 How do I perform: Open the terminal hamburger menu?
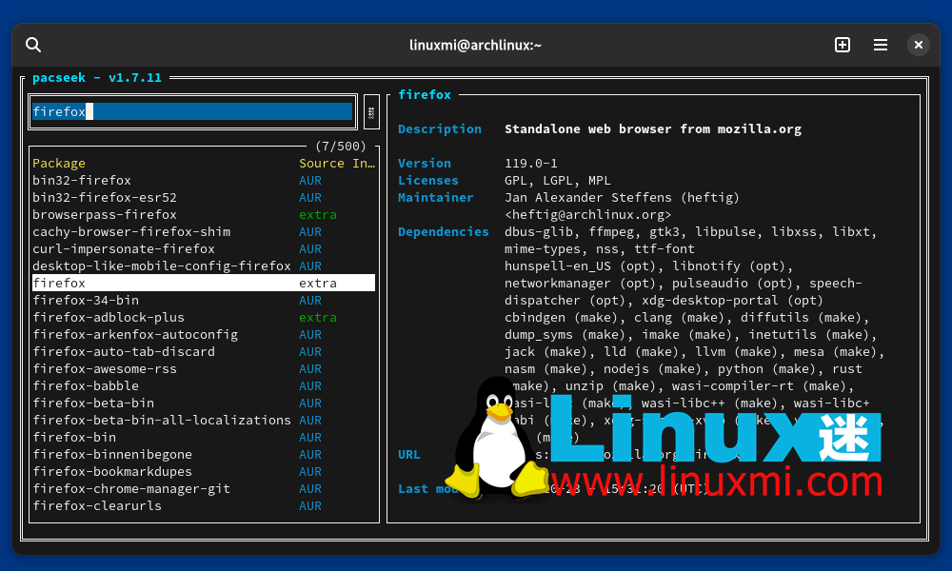point(881,45)
